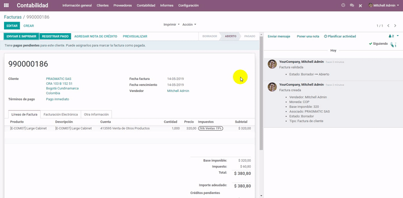Click the pager counter '1 / 1'
403x198 pixels.
click(x=380, y=26)
